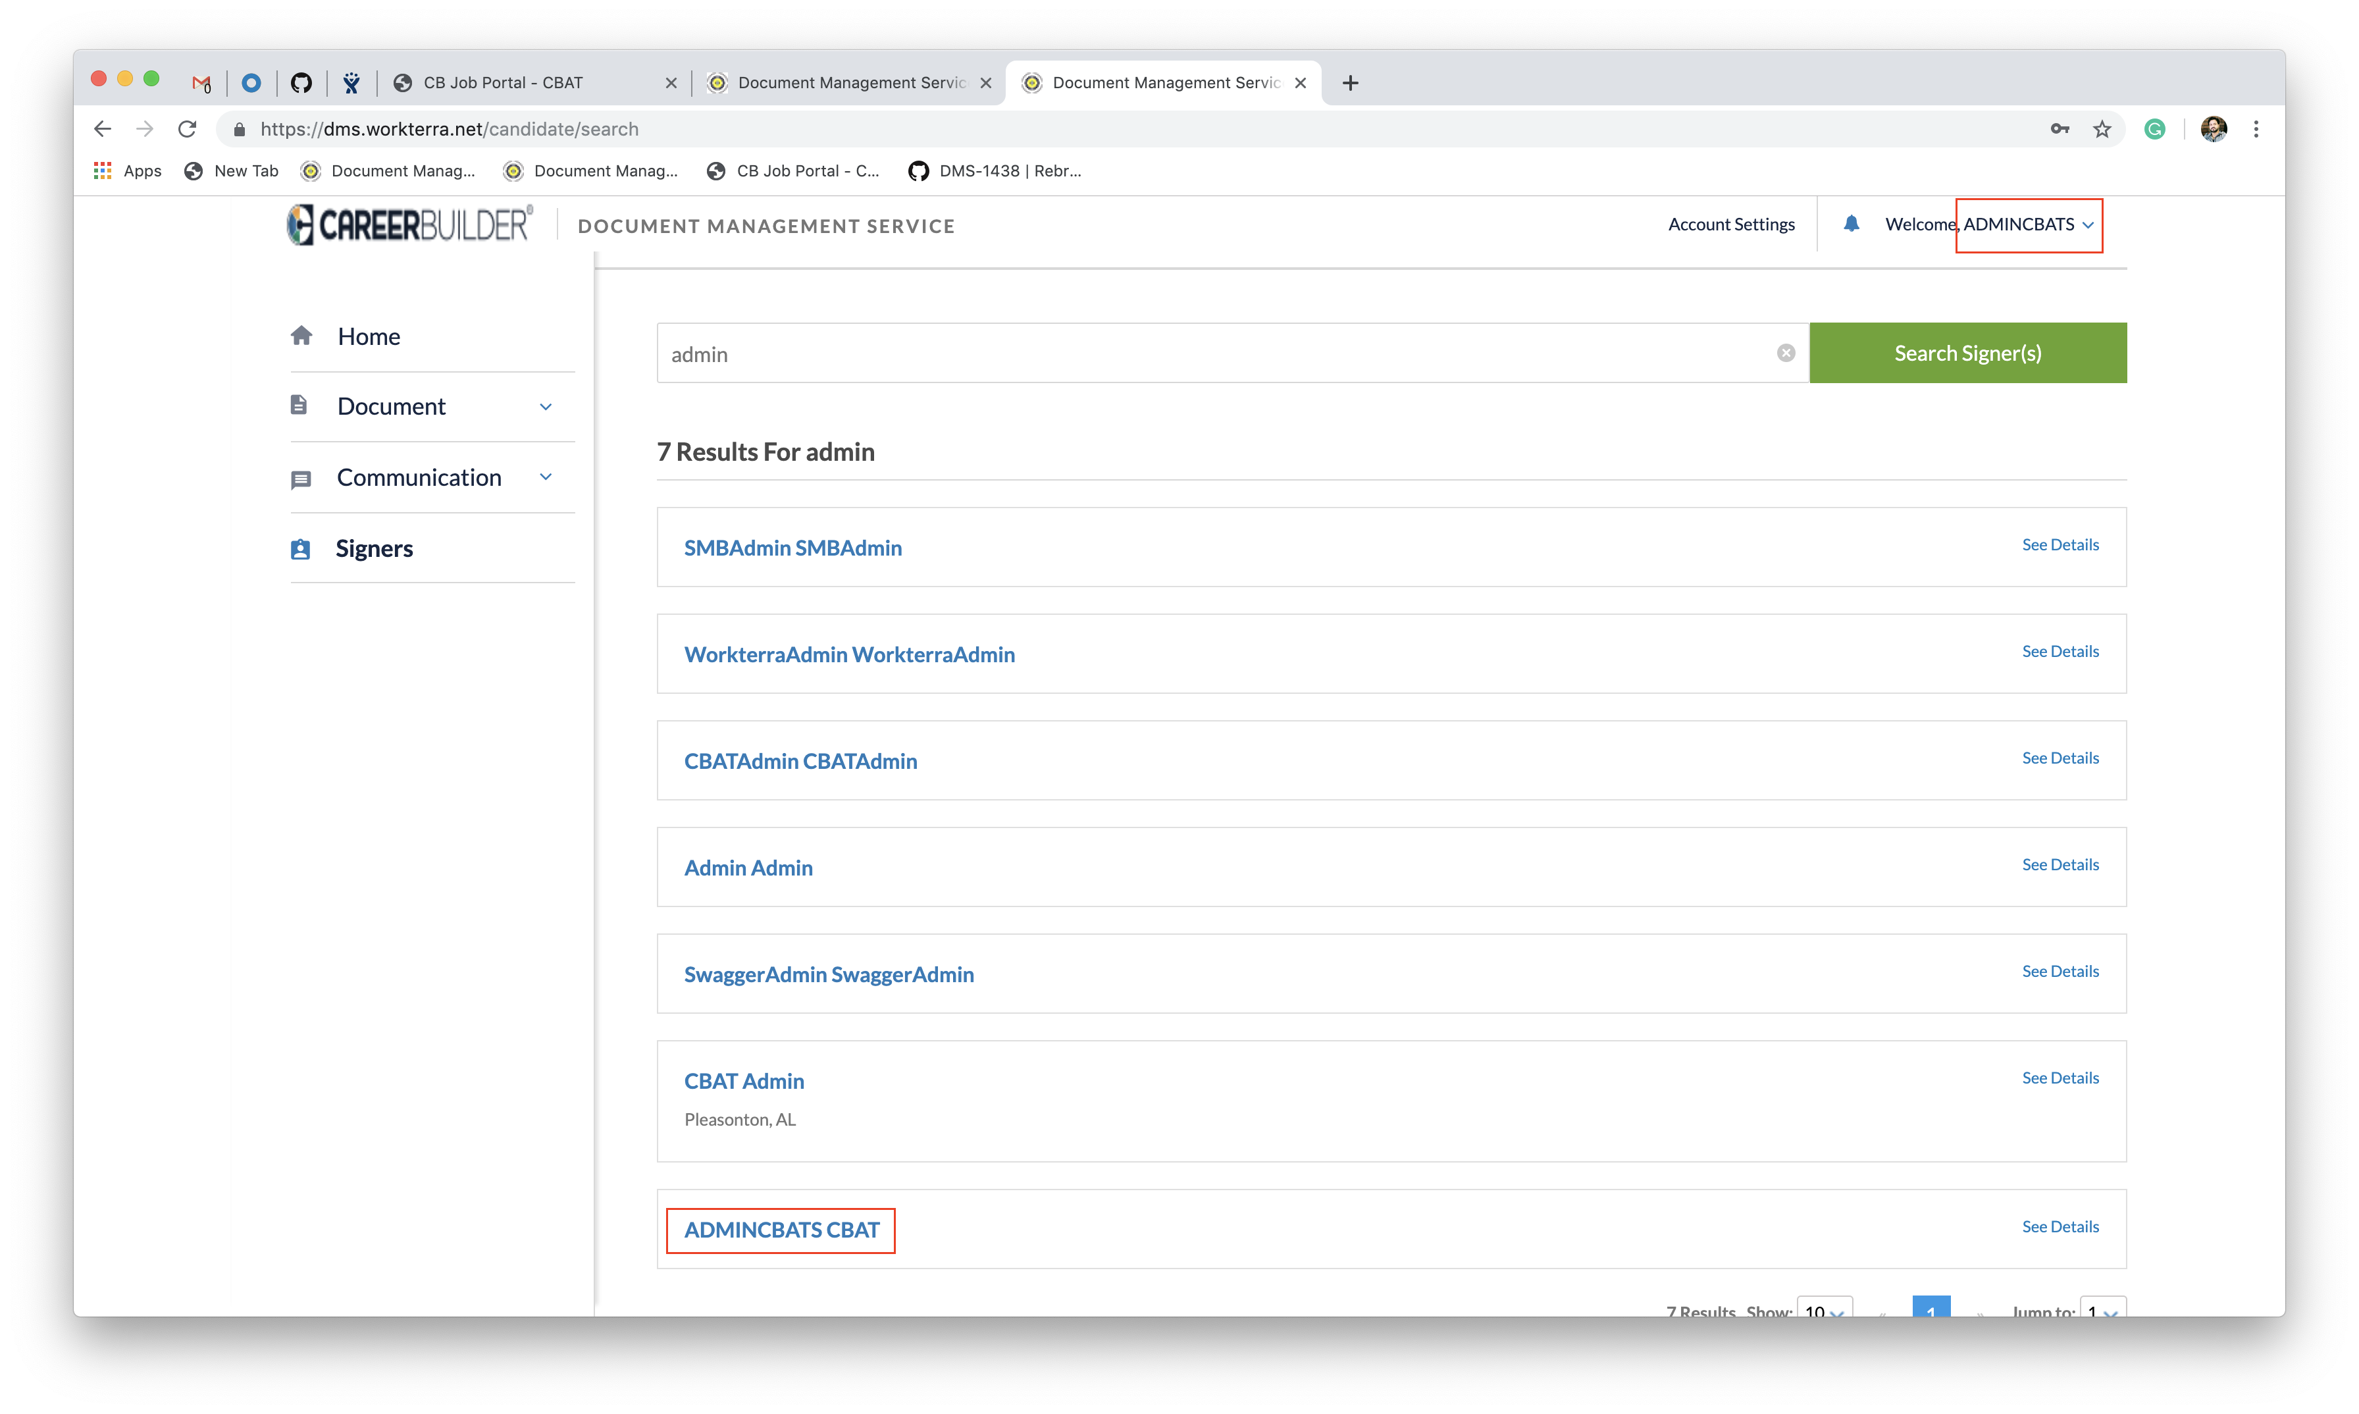This screenshot has height=1414, width=2359.
Task: Open the Chrome three-dot menu
Action: click(2255, 130)
